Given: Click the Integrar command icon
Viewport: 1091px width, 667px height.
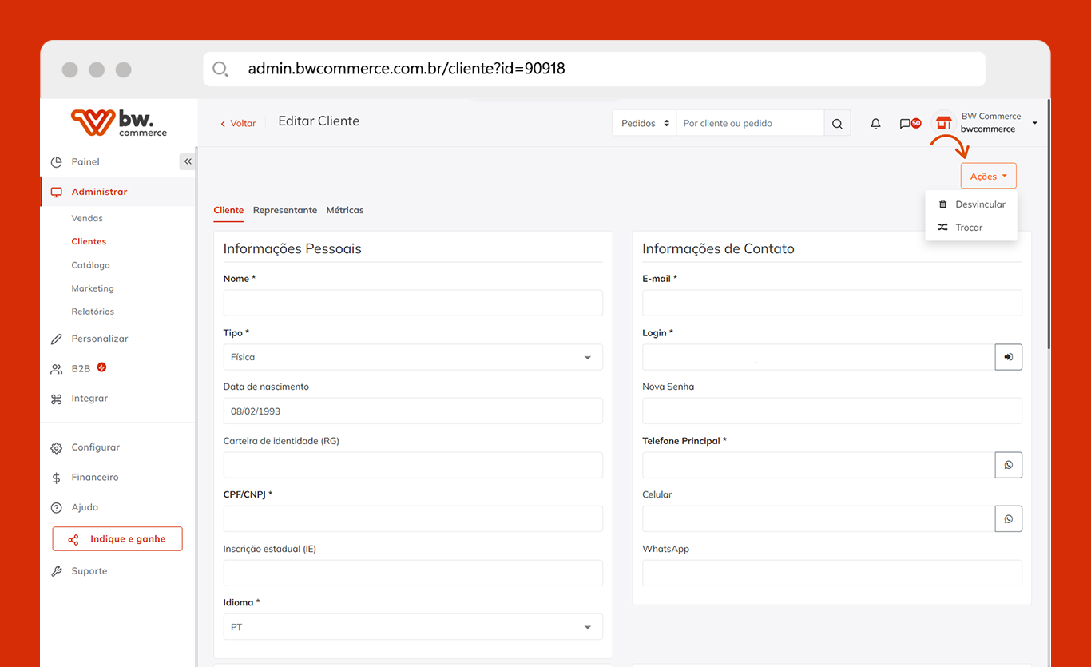Looking at the screenshot, I should 56,399.
